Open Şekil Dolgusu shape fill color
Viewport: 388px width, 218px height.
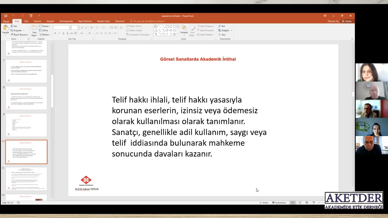point(206,26)
